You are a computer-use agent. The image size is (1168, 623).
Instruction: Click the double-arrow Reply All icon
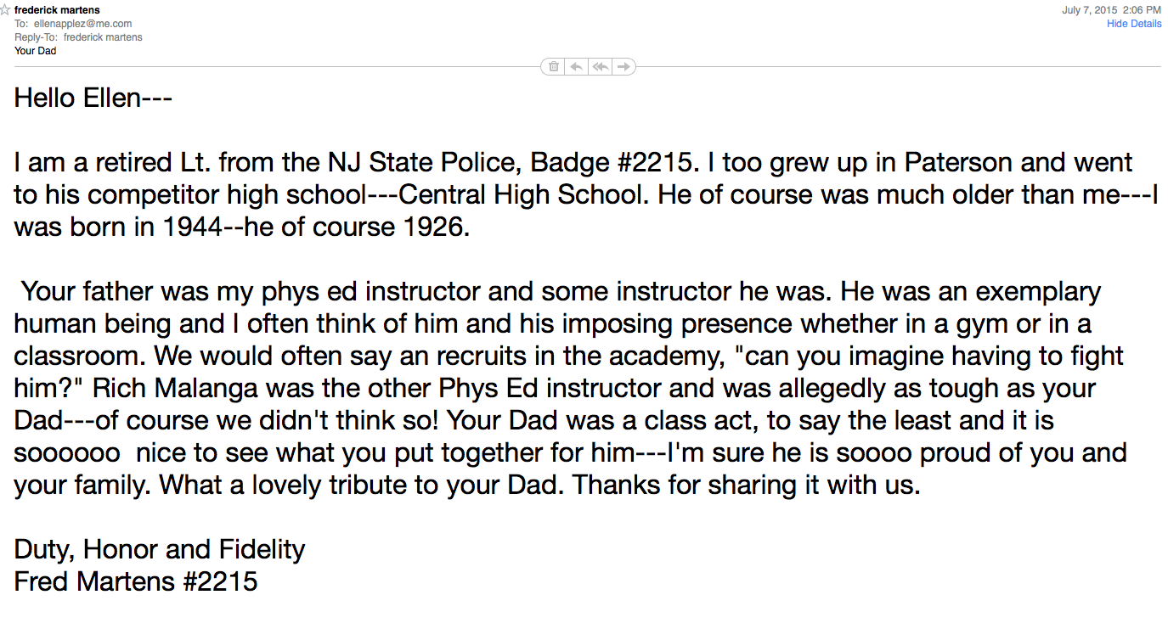point(601,66)
